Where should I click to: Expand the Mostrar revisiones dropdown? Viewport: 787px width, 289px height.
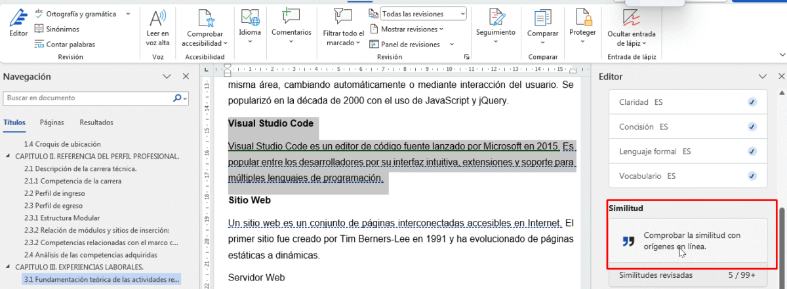[x=407, y=29]
